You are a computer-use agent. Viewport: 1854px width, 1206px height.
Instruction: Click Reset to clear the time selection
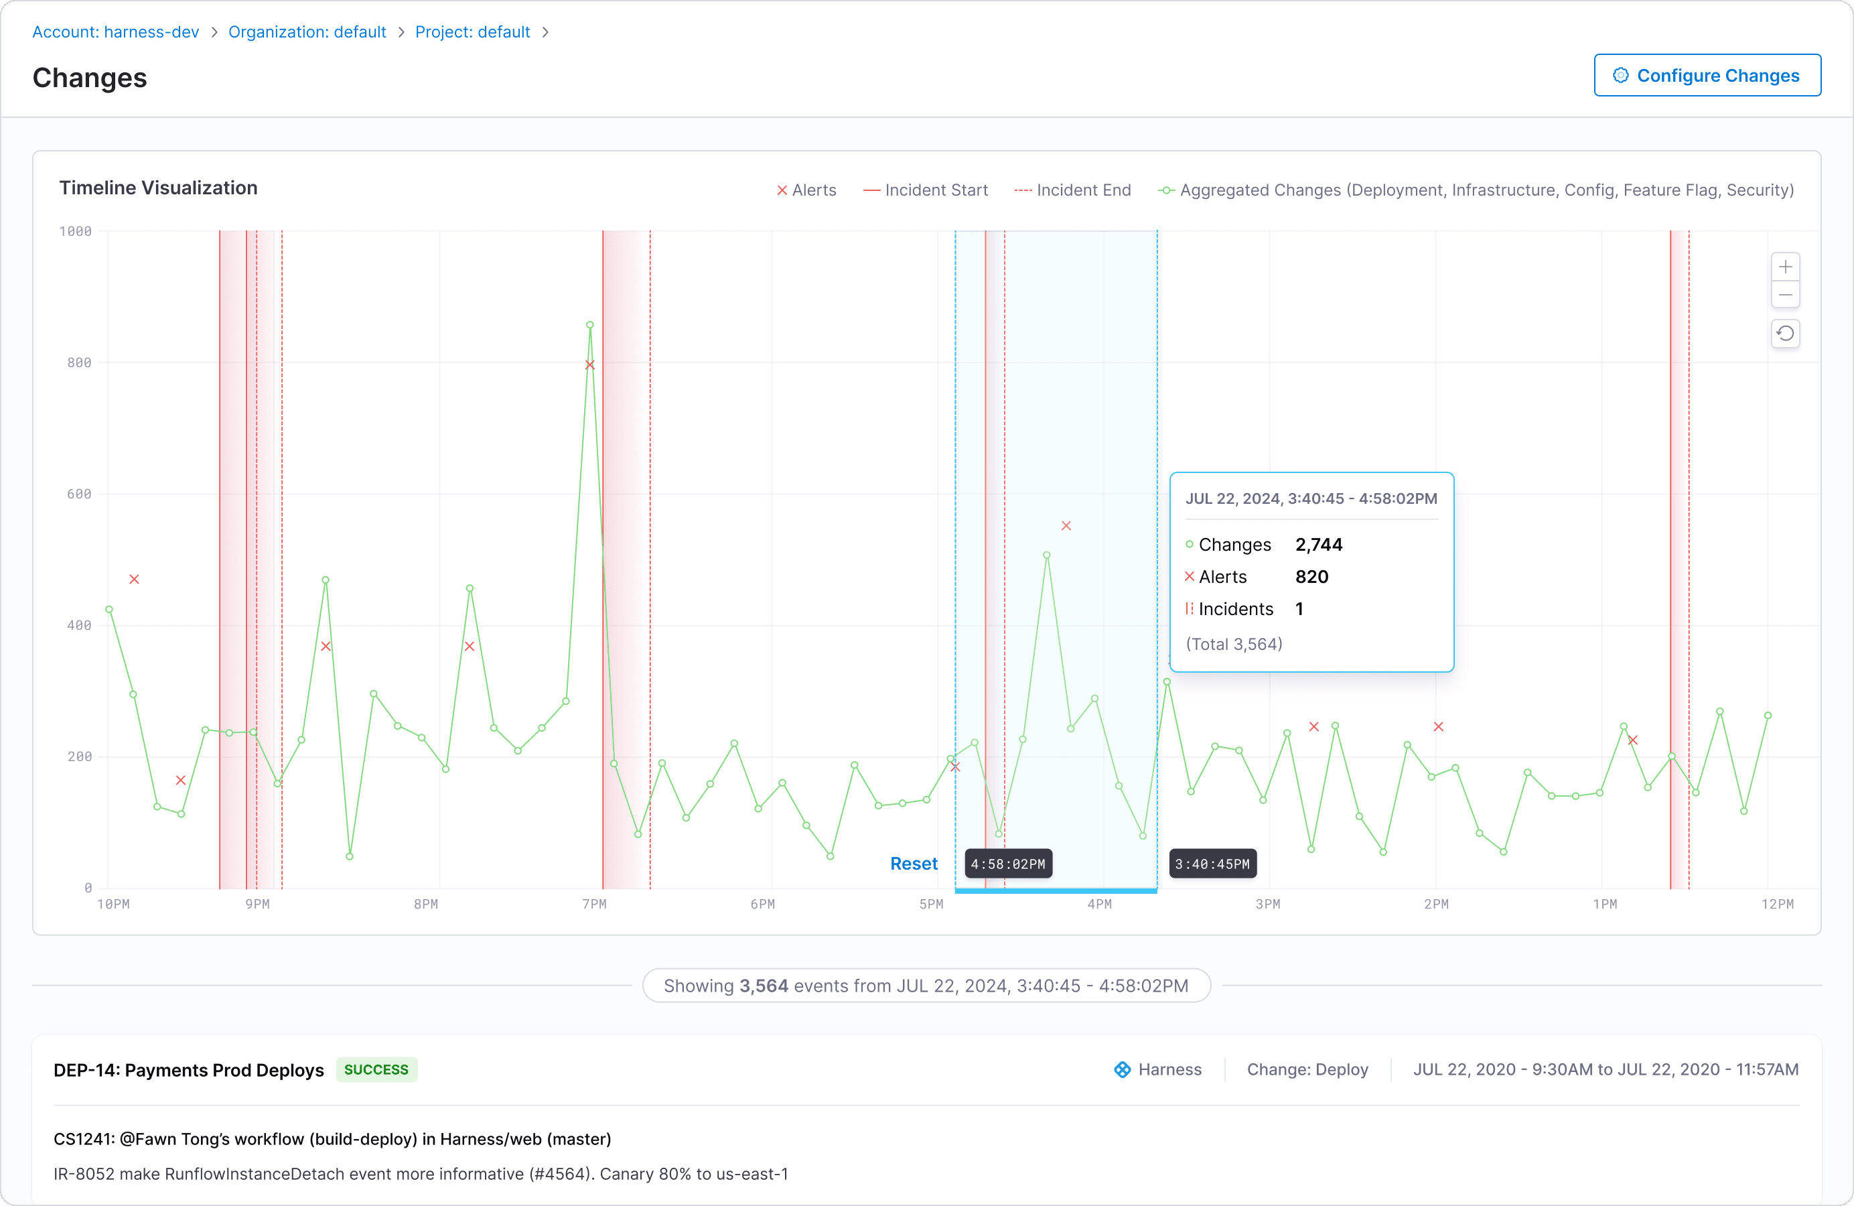(913, 863)
